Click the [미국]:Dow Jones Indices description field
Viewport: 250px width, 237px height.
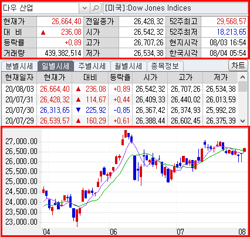click(175, 8)
